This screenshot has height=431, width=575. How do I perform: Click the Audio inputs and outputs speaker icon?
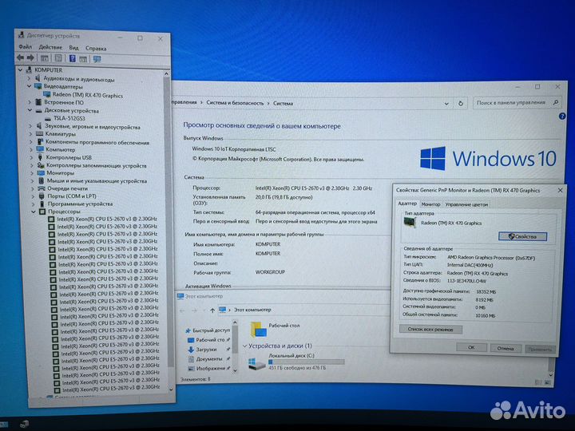pos(38,78)
